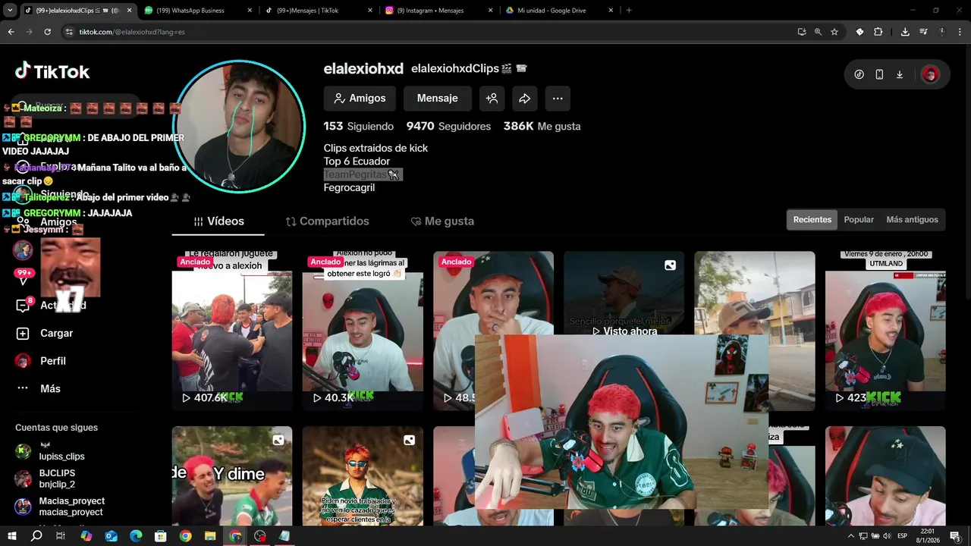Switch to the Compartidos tab
The width and height of the screenshot is (971, 546).
pos(327,221)
